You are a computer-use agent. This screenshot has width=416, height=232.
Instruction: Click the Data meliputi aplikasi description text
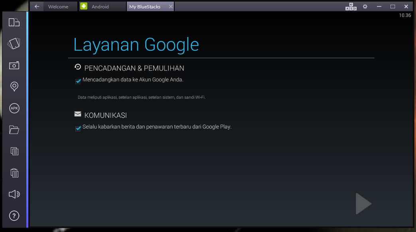[x=142, y=97]
